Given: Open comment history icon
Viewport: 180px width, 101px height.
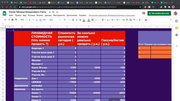Looking at the screenshot, I should pos(144,13).
